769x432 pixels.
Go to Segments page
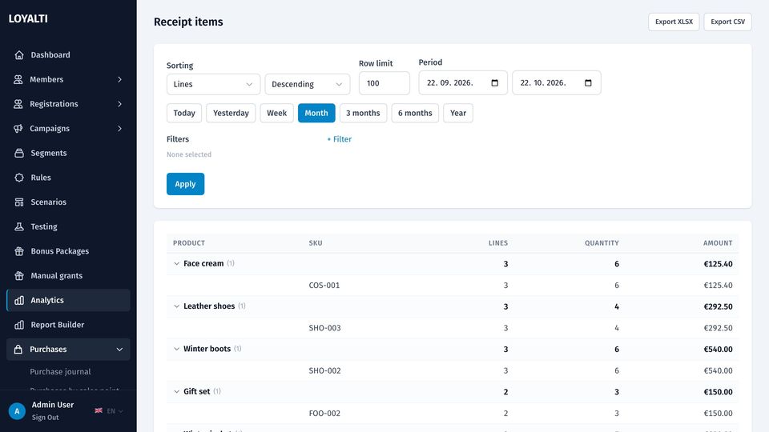[68, 153]
